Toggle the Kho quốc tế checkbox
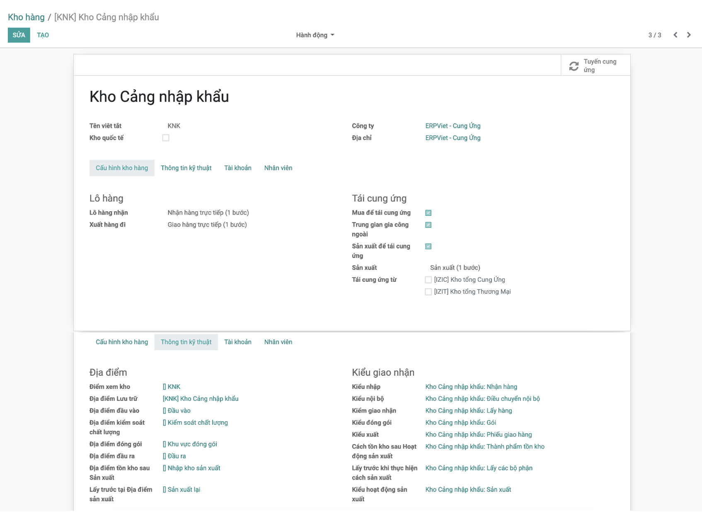Image resolution: width=702 pixels, height=512 pixels. click(x=166, y=138)
